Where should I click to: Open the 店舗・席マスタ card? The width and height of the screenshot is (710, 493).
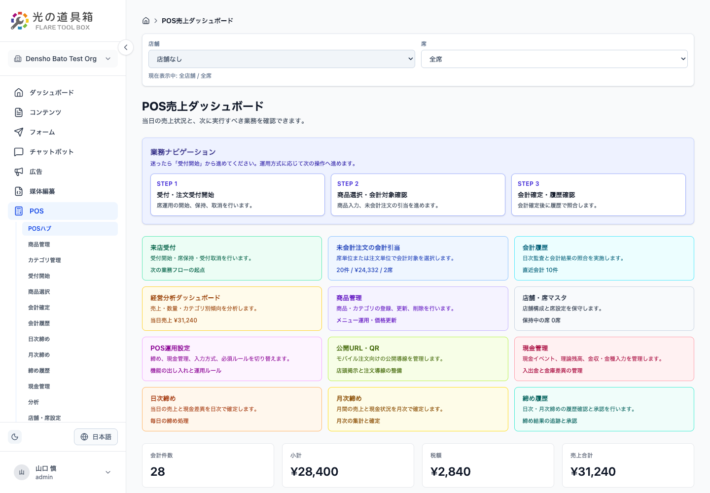604,309
